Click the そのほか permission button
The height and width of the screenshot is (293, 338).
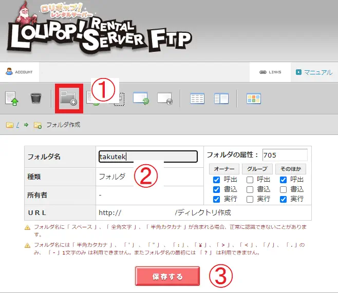pos(291,169)
